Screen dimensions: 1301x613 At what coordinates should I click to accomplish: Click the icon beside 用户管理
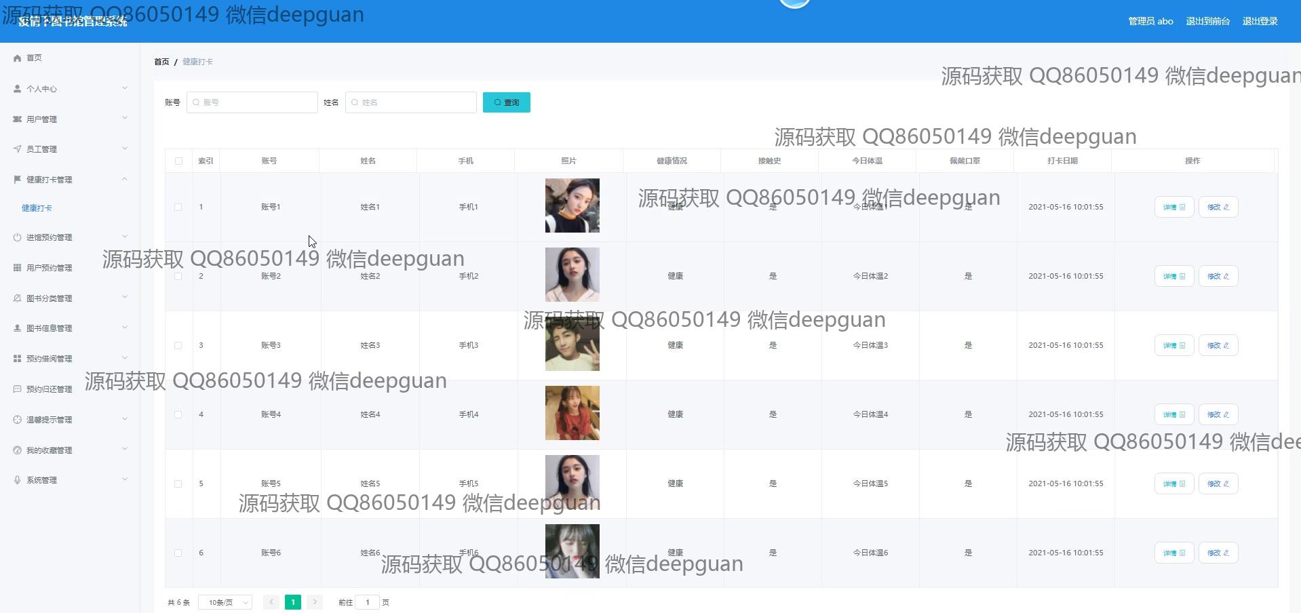coord(18,119)
